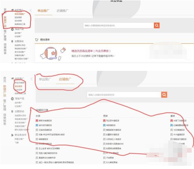Open 联盟产品 on the 店铺排行榜 page

pyautogui.click(x=5, y=91)
